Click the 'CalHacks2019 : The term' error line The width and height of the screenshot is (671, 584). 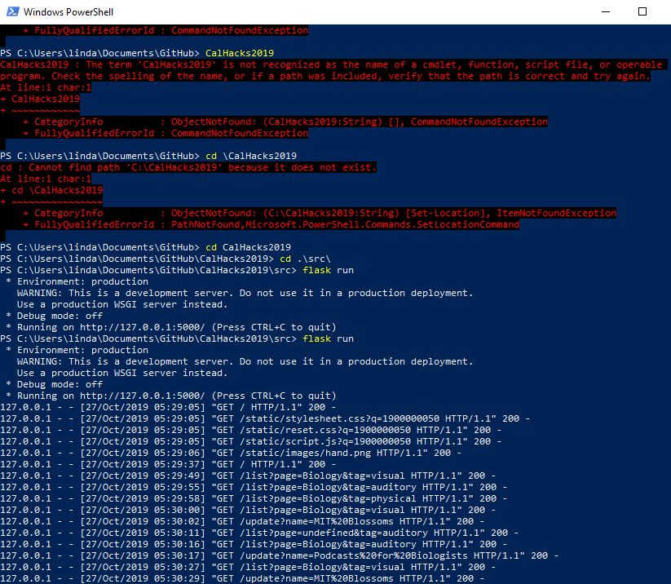pyautogui.click(x=331, y=64)
